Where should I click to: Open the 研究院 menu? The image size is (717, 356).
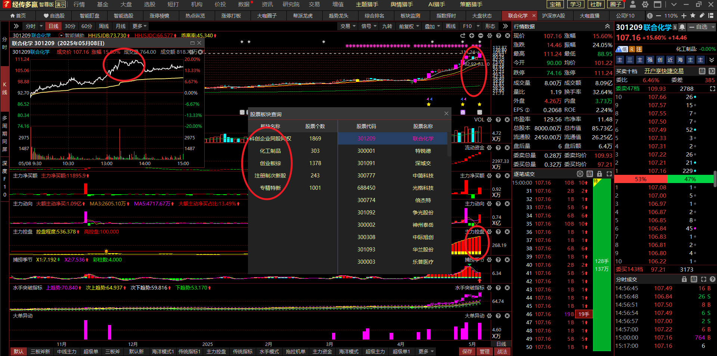[x=291, y=4]
